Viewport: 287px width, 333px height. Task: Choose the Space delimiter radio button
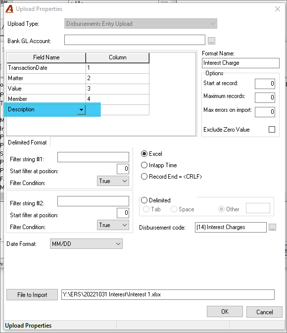coord(174,209)
